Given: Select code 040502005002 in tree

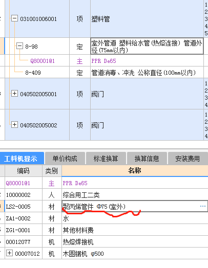Looking at the screenshot, I should [38, 125].
